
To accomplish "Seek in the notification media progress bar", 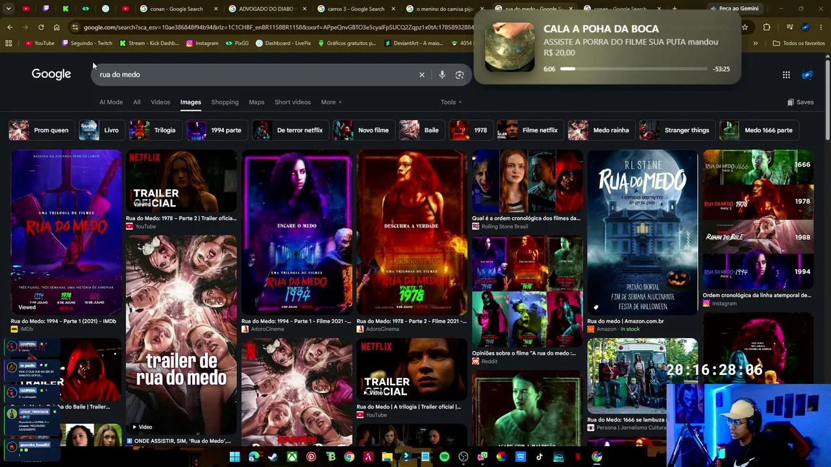I will [x=634, y=69].
